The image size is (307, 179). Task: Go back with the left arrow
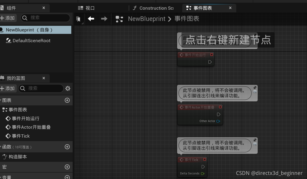coord(91,19)
